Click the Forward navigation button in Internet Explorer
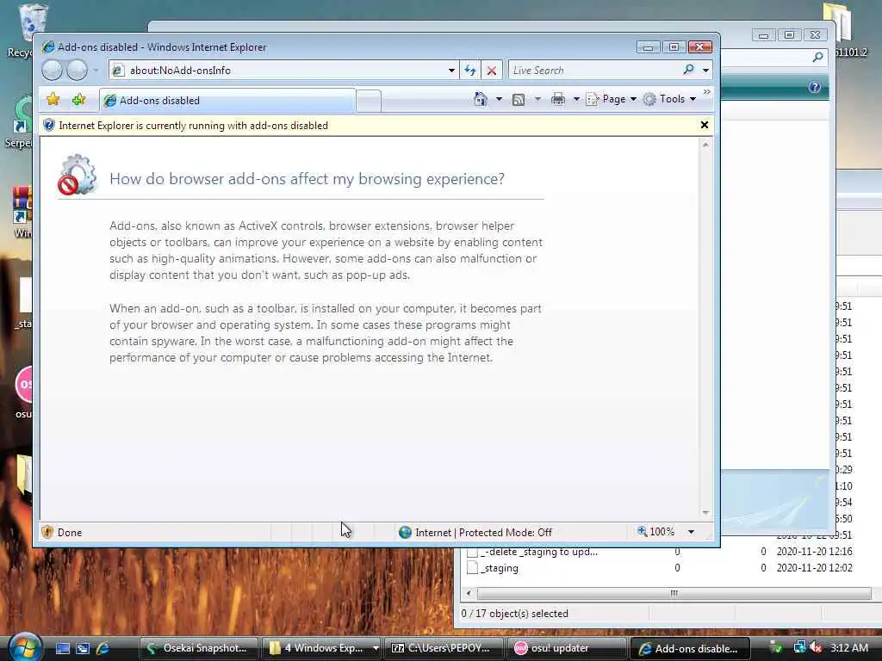The height and width of the screenshot is (661, 882). point(77,71)
